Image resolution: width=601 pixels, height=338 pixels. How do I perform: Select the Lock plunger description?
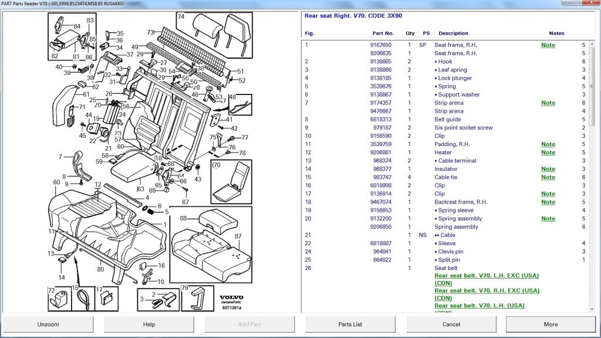click(453, 78)
